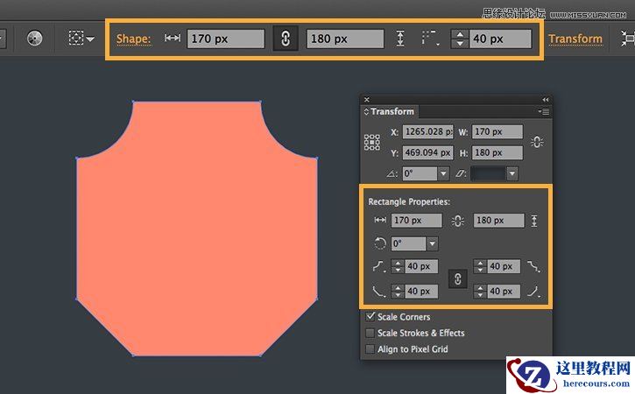Click the Rectangle Properties height icon
The image size is (635, 394).
coord(534,221)
